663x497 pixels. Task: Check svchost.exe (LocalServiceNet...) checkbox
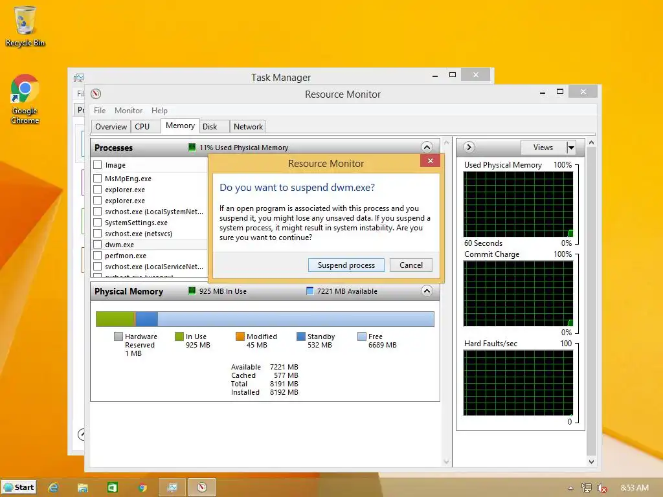coord(98,266)
